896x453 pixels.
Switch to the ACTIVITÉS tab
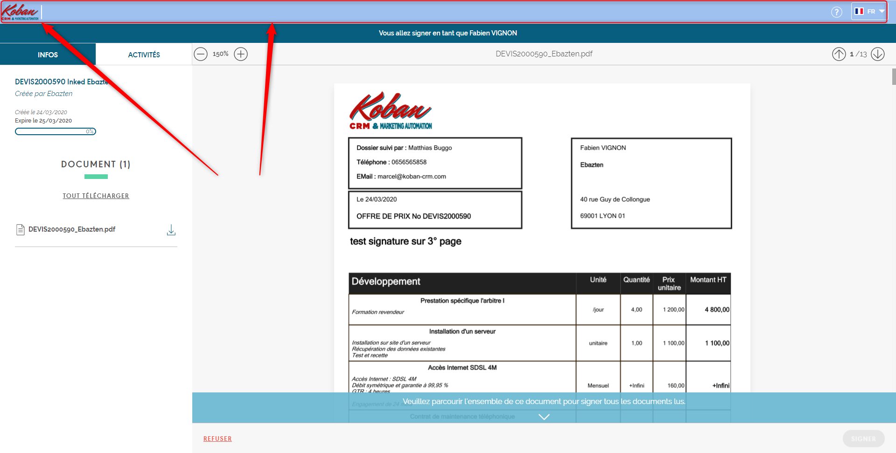pyautogui.click(x=144, y=55)
